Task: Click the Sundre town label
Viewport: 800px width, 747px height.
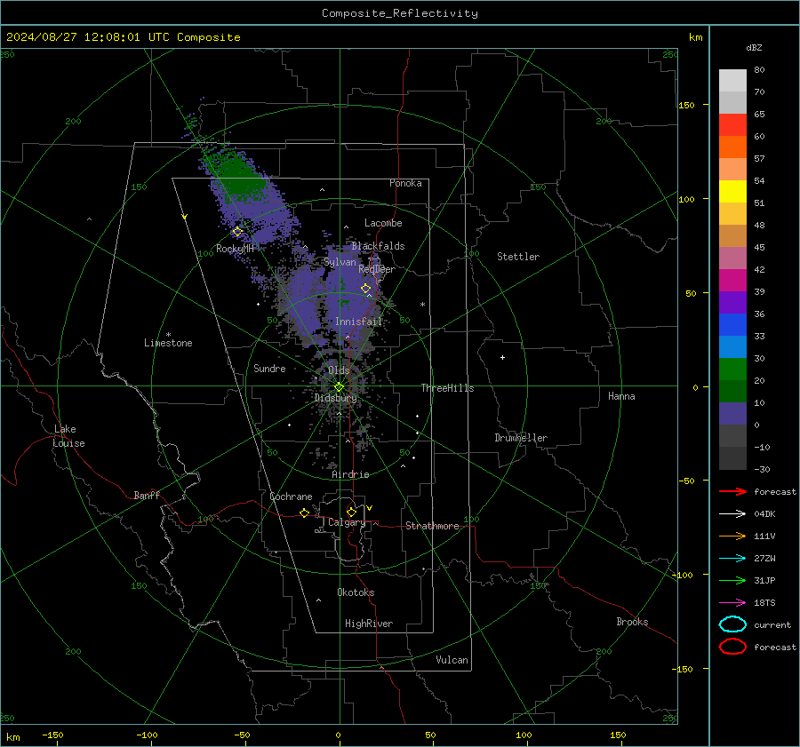Action: [269, 368]
